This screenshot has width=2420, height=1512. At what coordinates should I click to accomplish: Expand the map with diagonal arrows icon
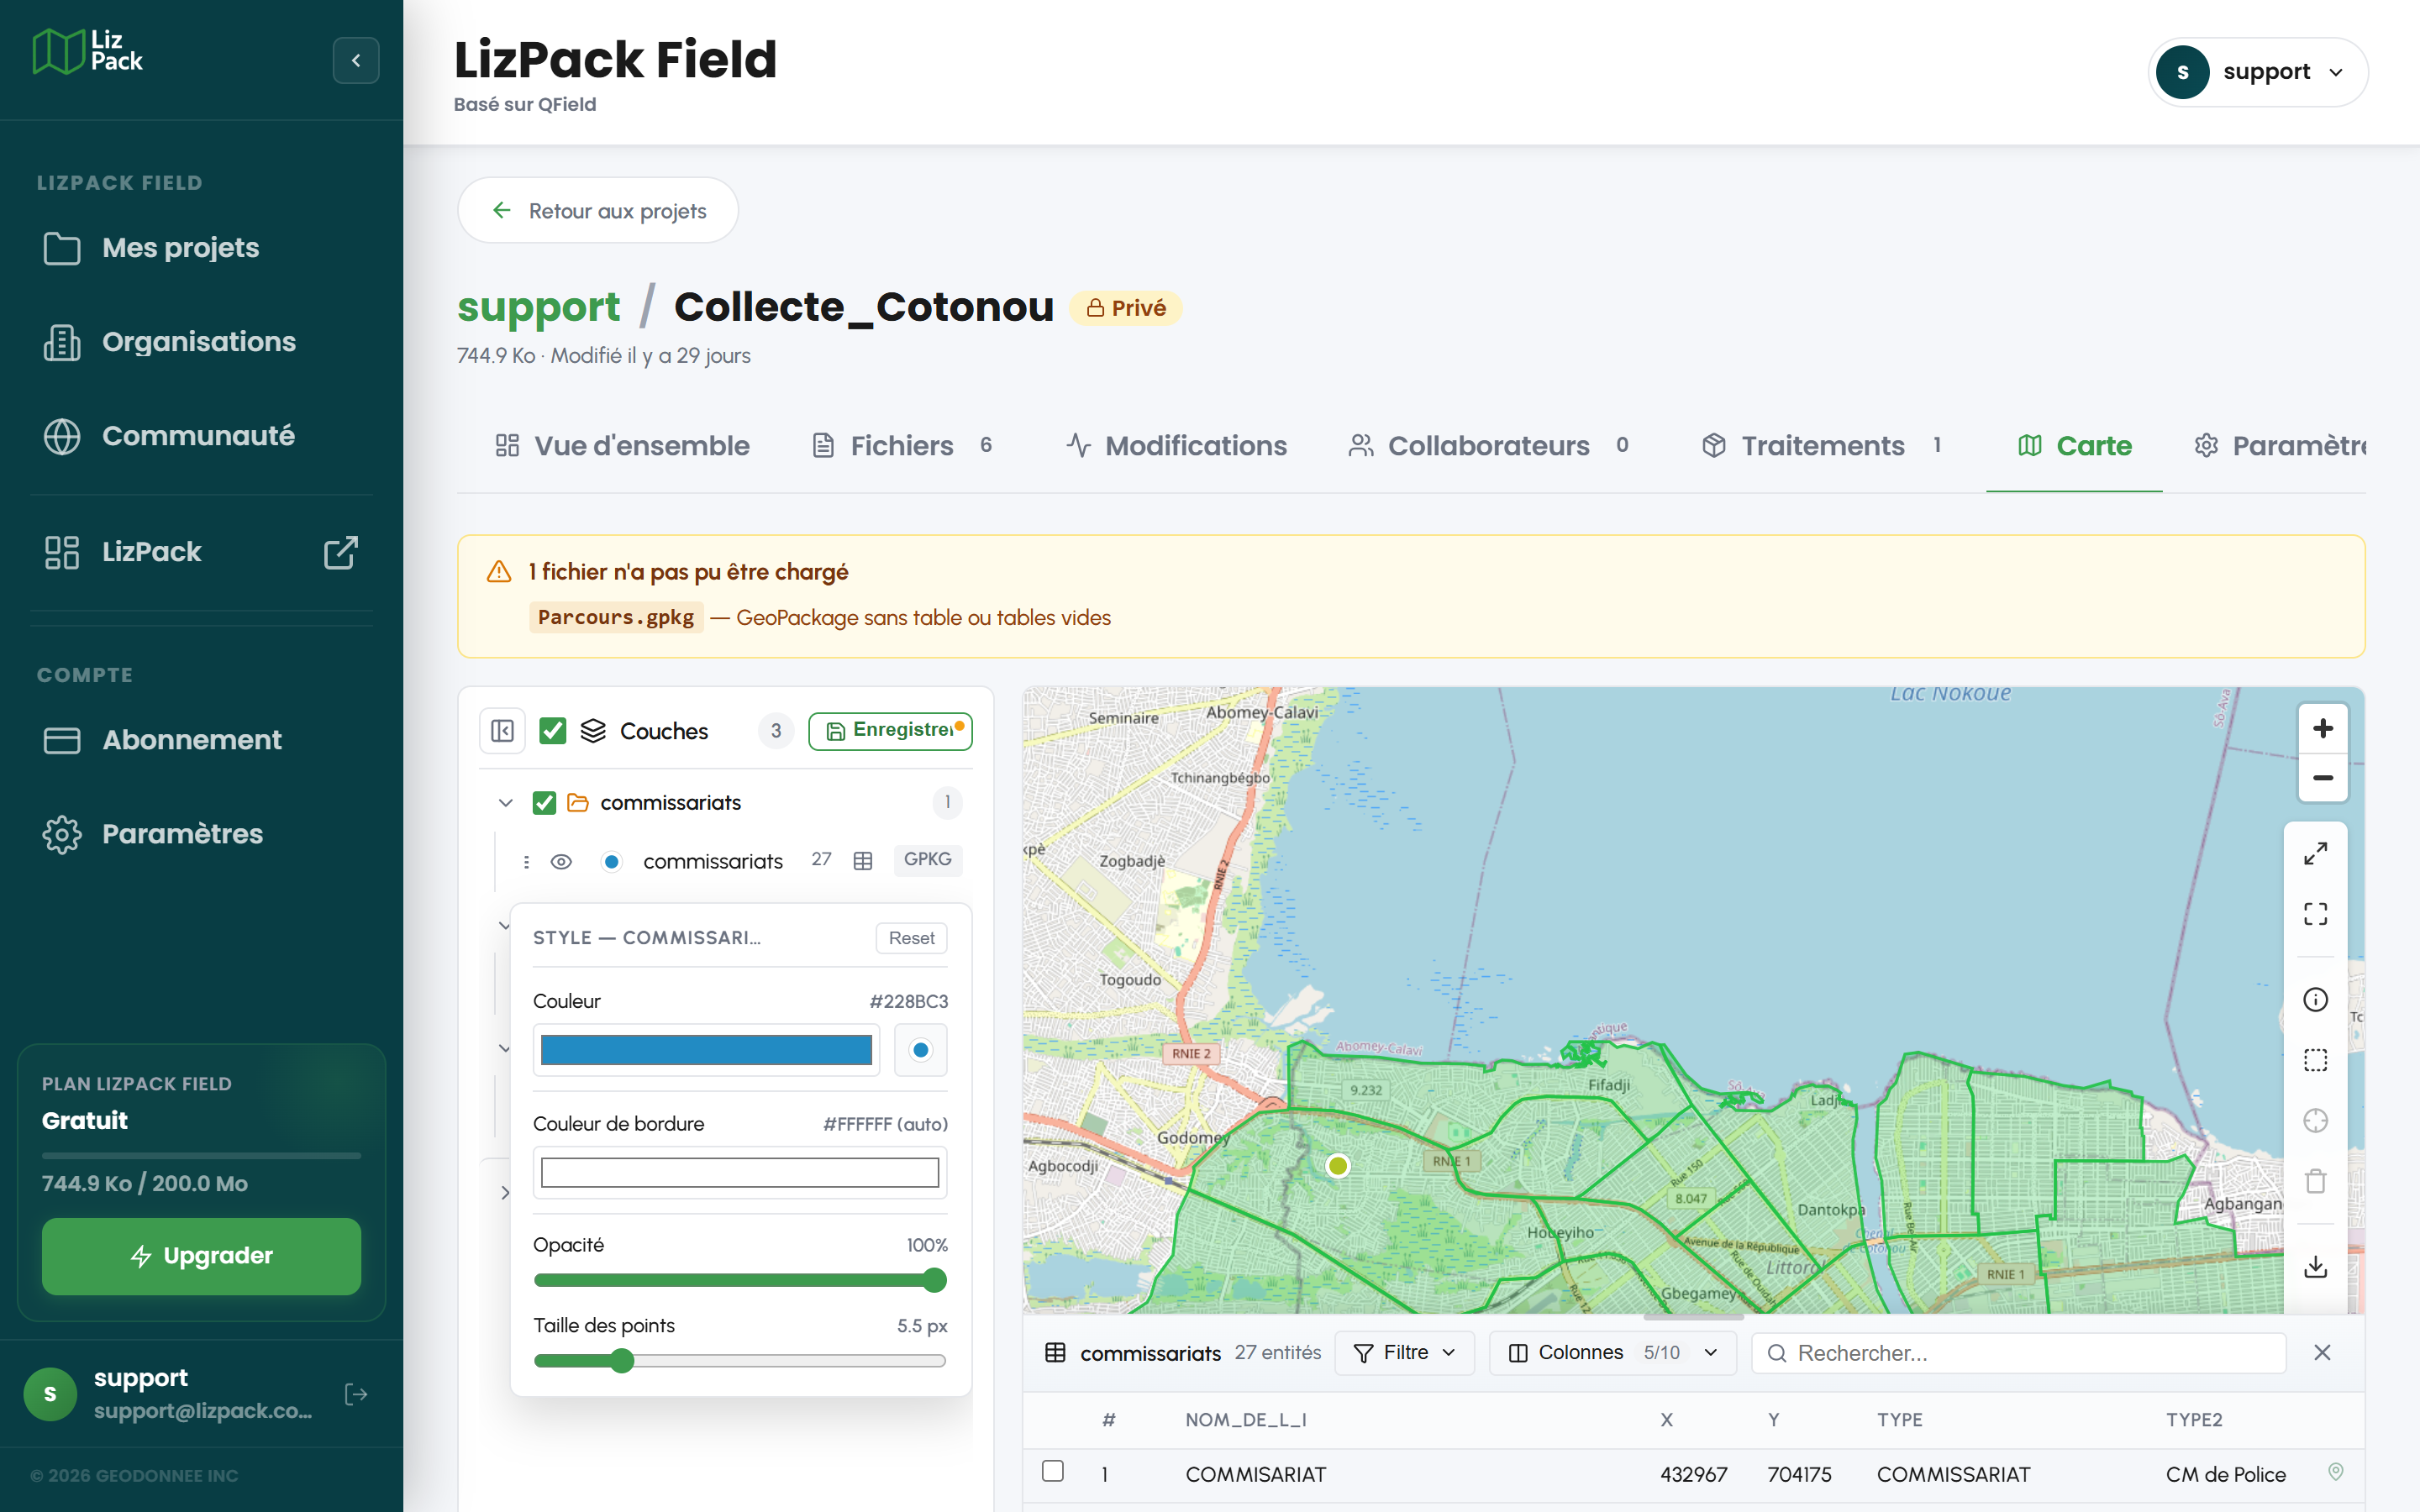(2315, 854)
